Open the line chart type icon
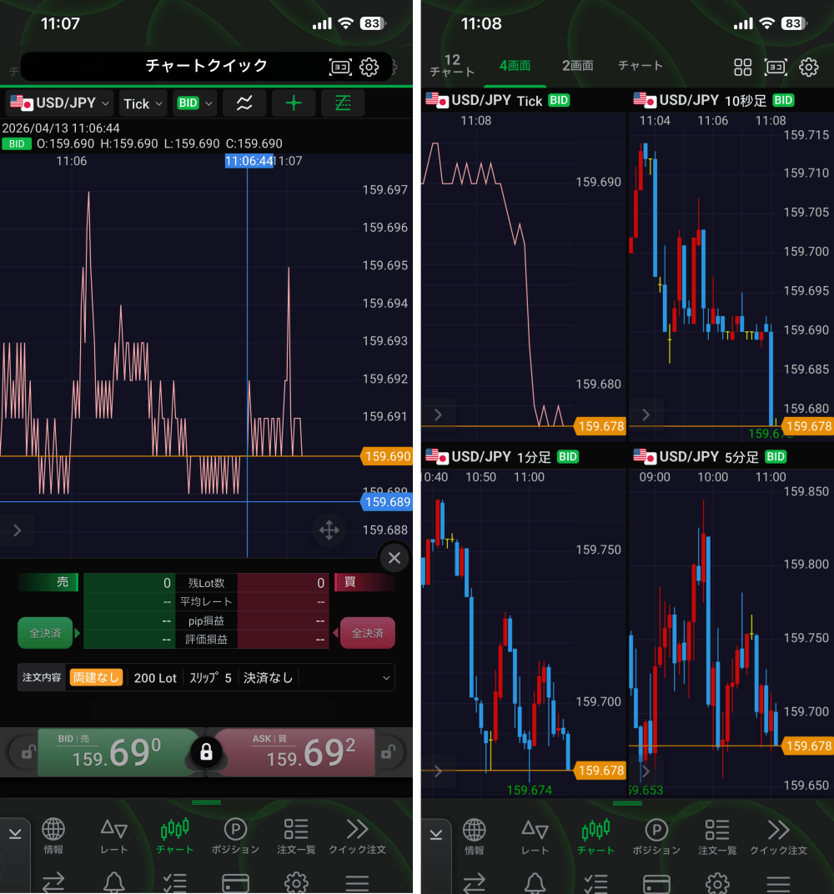834x894 pixels. point(244,103)
